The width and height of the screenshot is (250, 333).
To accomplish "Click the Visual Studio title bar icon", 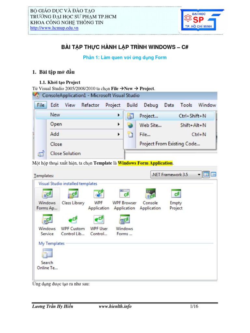I will point(36,95).
